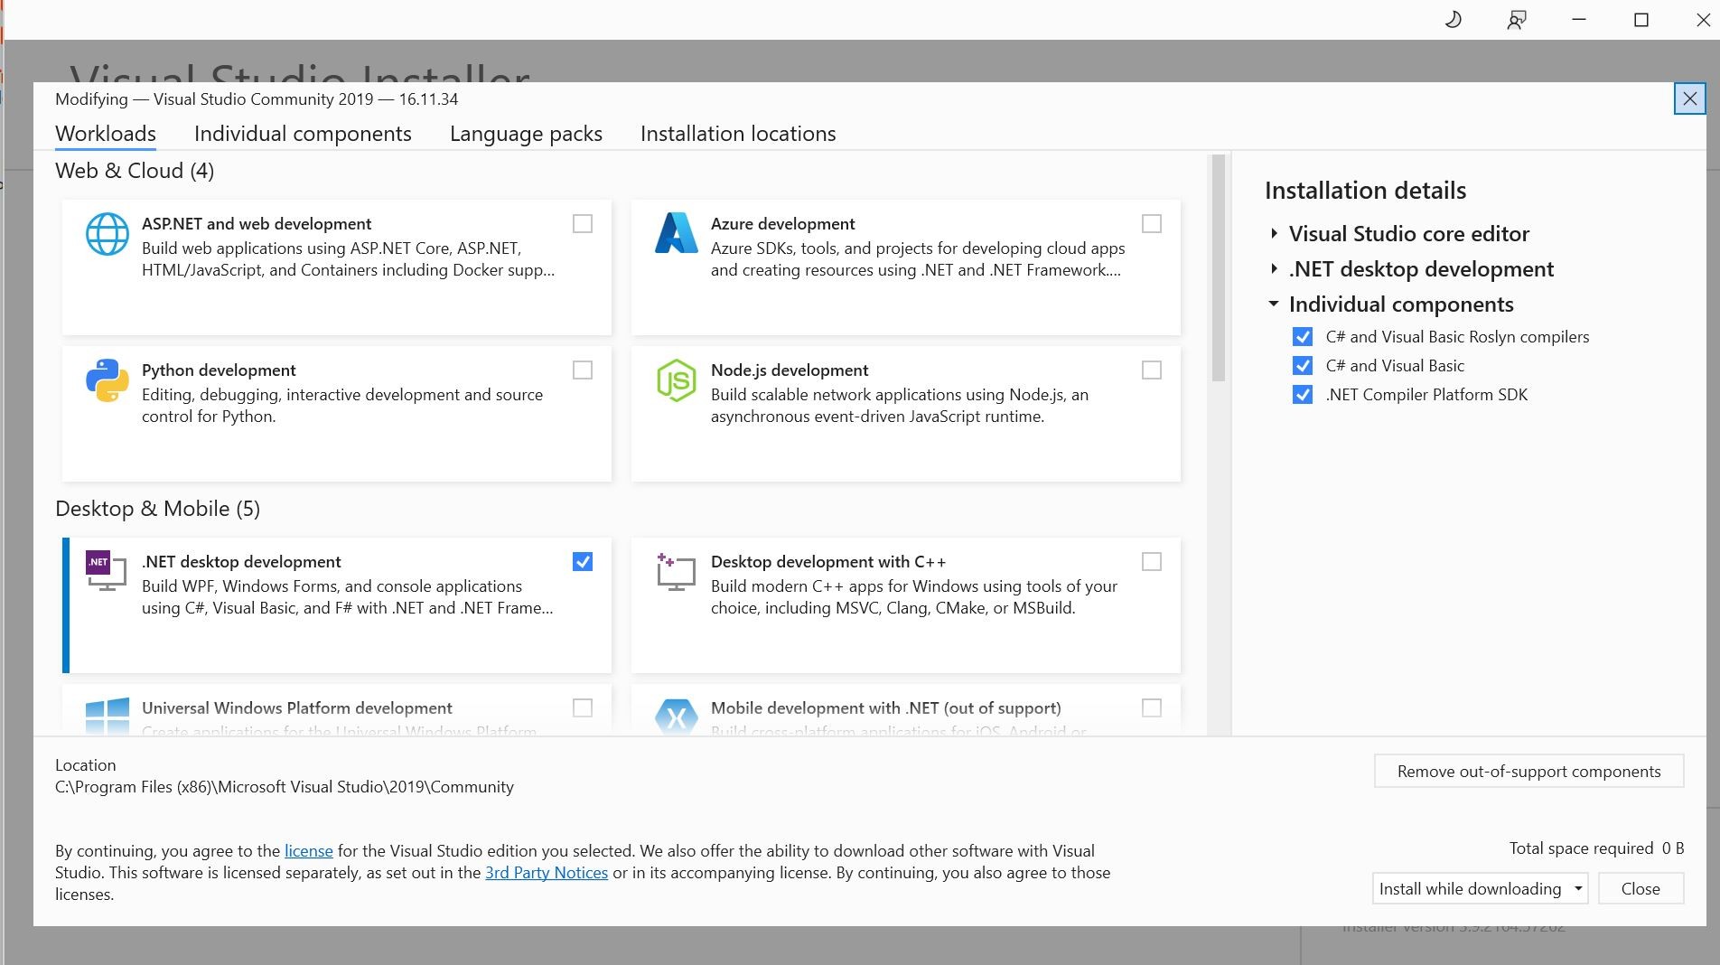
Task: Click the Python development logo icon
Action: coord(107,380)
